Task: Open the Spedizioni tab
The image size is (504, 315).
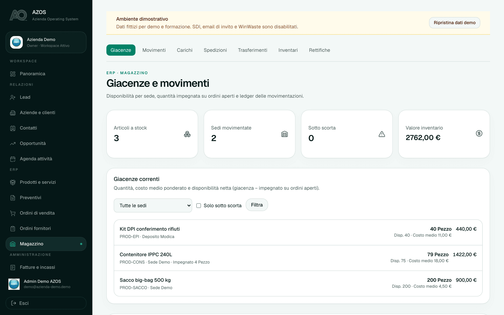Action: pyautogui.click(x=215, y=50)
